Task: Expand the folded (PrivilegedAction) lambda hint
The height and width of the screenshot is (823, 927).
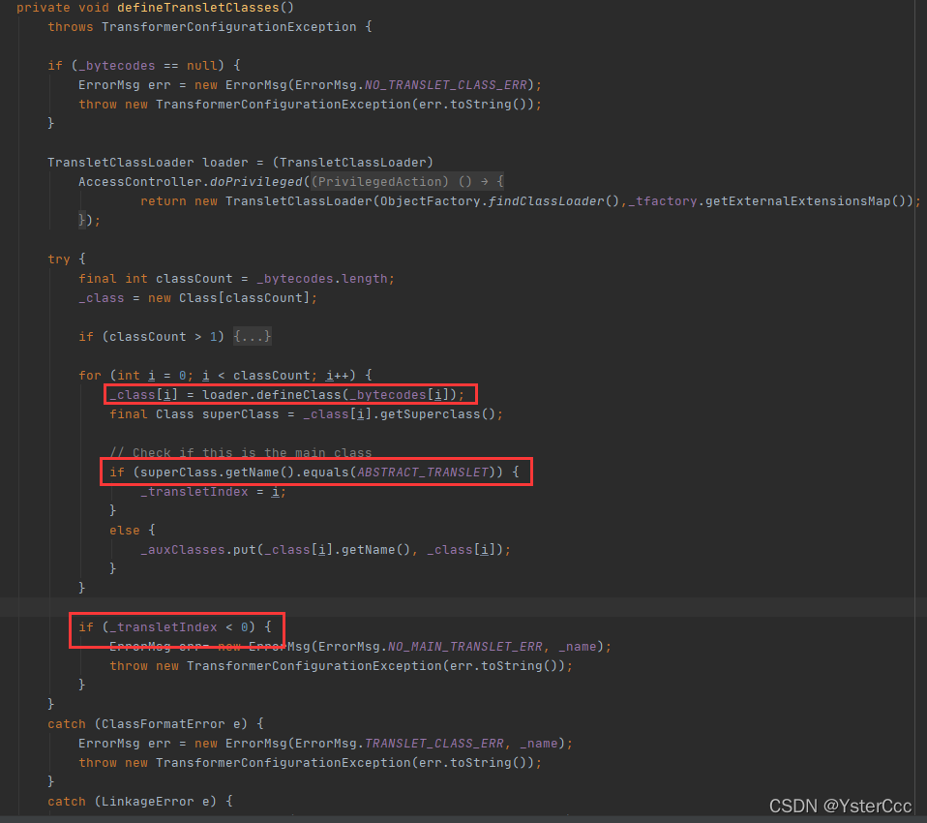Action: [x=407, y=182]
